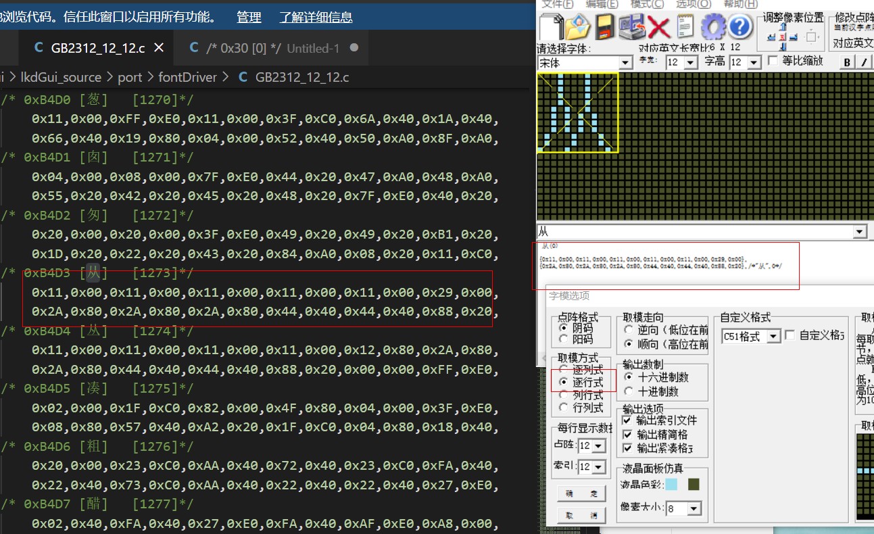Screen dimensions: 874x534
Task: Click the 管理 trust link
Action: [249, 17]
